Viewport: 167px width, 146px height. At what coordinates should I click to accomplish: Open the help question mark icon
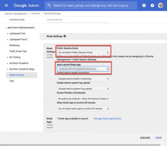click(x=152, y=6)
